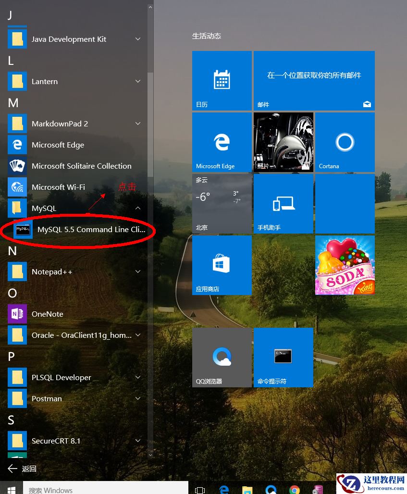Open the Store (应用商店) tile
This screenshot has height=494, width=407.
click(222, 265)
